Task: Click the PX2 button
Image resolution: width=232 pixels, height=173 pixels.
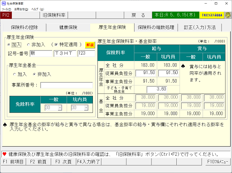Action: [x=6, y=15]
